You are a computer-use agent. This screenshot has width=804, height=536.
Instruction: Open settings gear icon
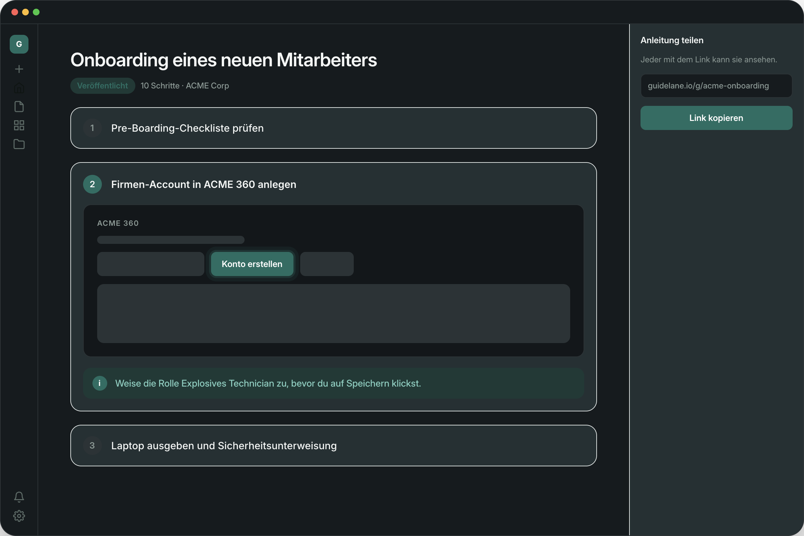tap(19, 516)
